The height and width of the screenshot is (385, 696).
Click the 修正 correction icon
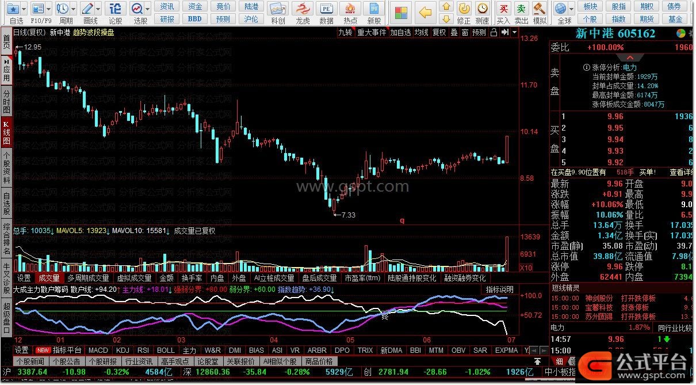[x=464, y=8]
